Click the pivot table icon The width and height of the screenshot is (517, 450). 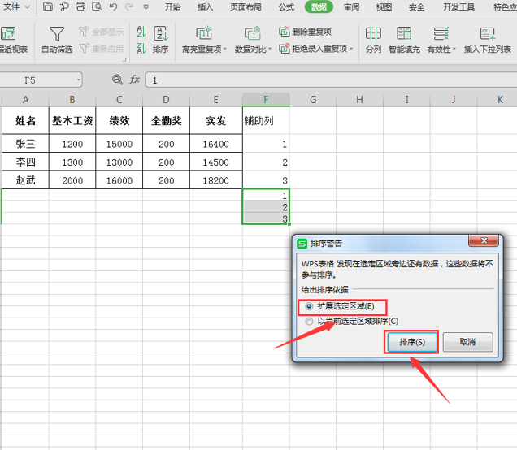[8, 33]
